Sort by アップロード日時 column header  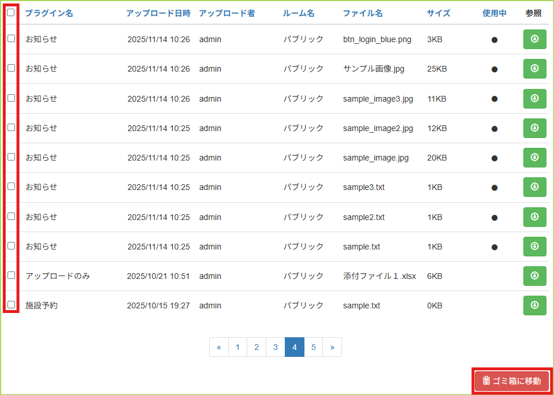click(x=158, y=13)
